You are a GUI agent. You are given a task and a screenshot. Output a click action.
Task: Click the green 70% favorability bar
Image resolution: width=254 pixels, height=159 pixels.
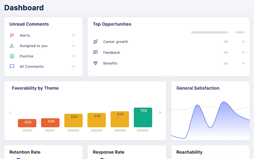143,117
